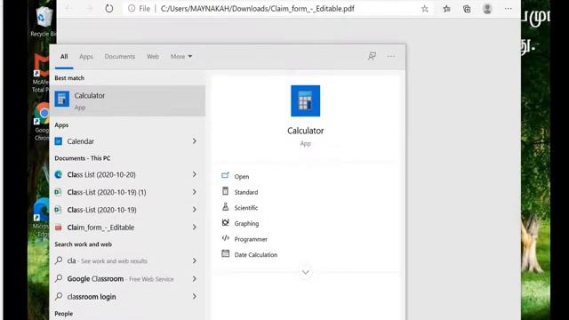Click the Class-List (2020-10-19) file icon
This screenshot has height=320, width=569.
tap(58, 210)
